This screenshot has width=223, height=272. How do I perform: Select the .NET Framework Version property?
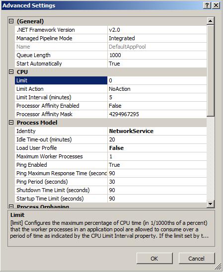[x=61, y=30]
